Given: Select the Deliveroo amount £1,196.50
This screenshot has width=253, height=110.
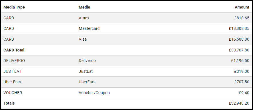Looking at the screenshot, I should (x=240, y=61).
